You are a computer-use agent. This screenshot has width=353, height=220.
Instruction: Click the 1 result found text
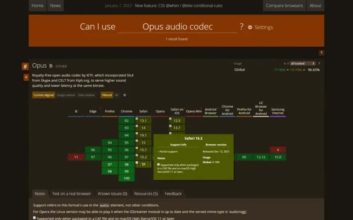(x=176, y=39)
